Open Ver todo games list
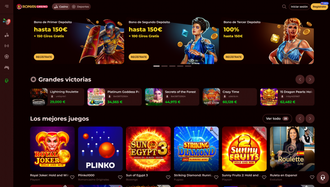Viewport: 330px width, 187px height. 277,119
